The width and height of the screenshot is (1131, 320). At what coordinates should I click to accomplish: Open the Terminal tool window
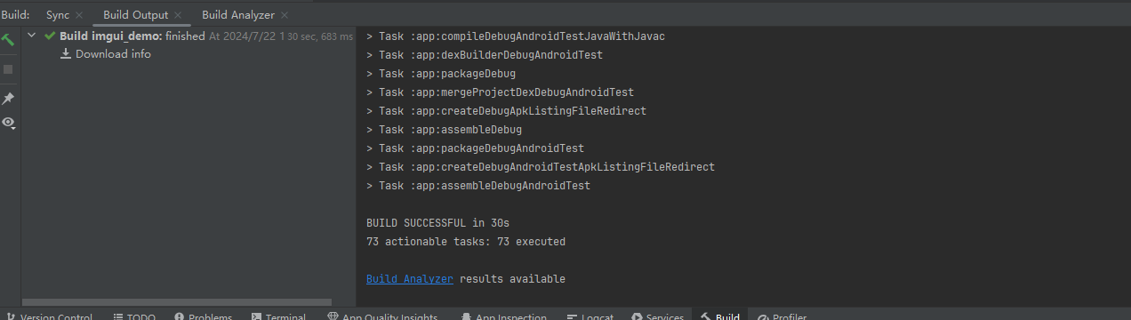point(278,315)
